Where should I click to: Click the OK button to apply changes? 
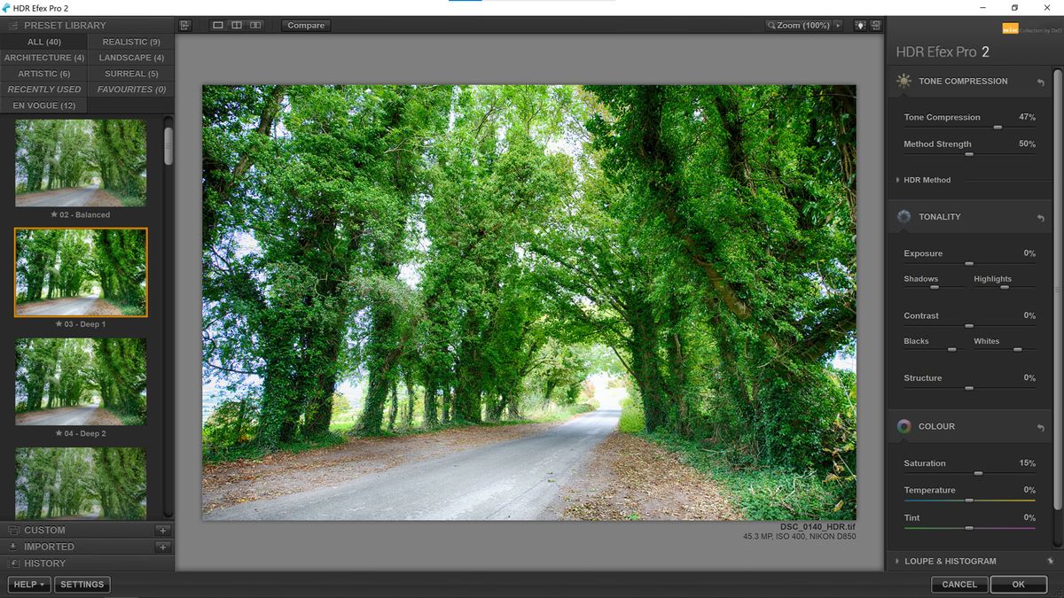(1018, 585)
